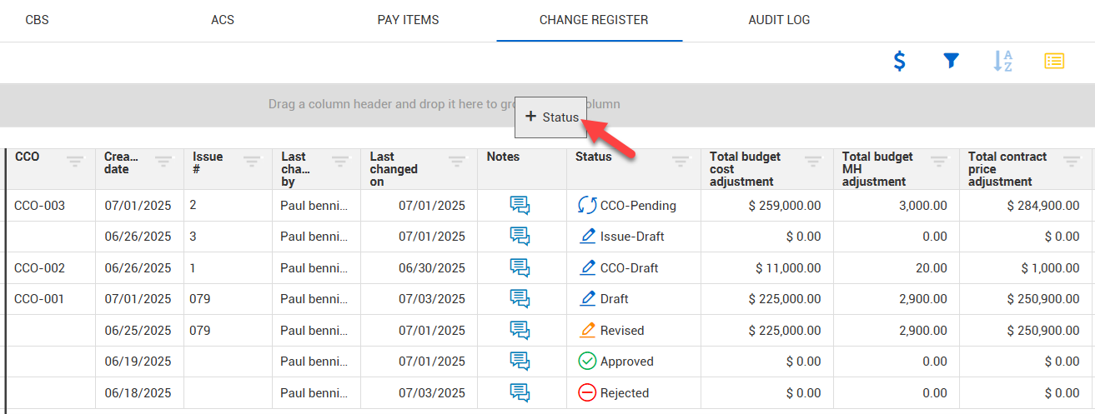Select the CCO-001 row cell

39,299
